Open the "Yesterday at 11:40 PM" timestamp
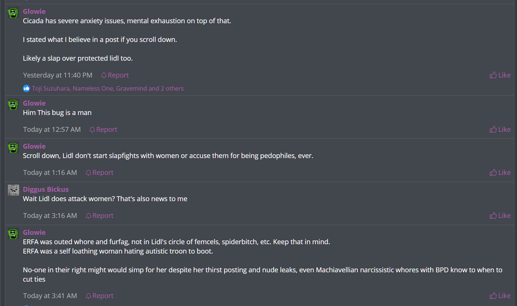 tap(57, 75)
